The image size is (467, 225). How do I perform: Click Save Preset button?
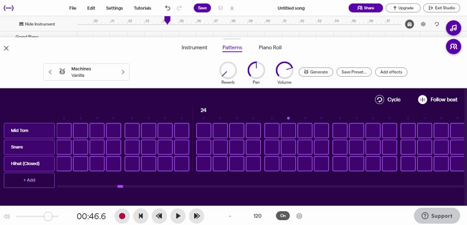tap(354, 72)
